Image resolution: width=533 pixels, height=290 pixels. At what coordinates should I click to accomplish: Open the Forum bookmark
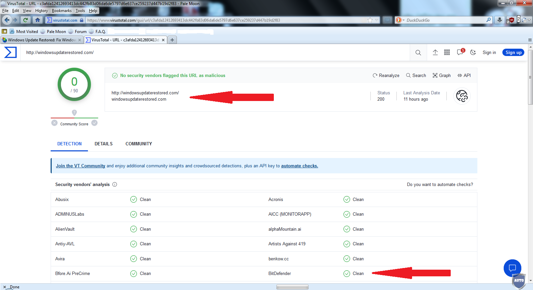coord(77,31)
